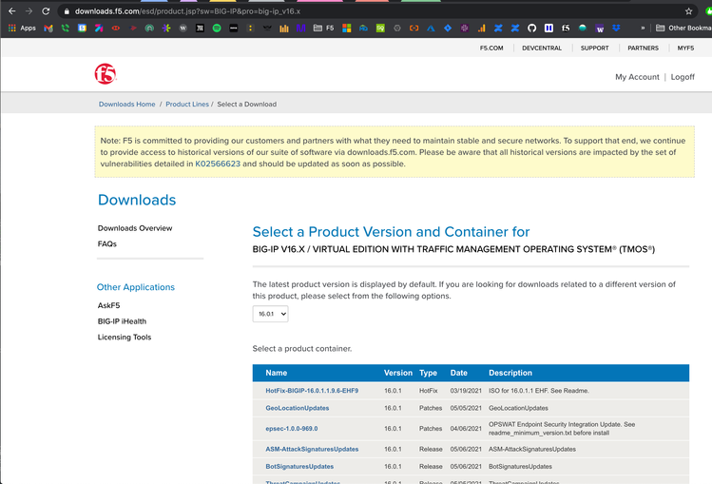Click My Account link
Viewport: 712px width, 484px height.
coord(637,77)
